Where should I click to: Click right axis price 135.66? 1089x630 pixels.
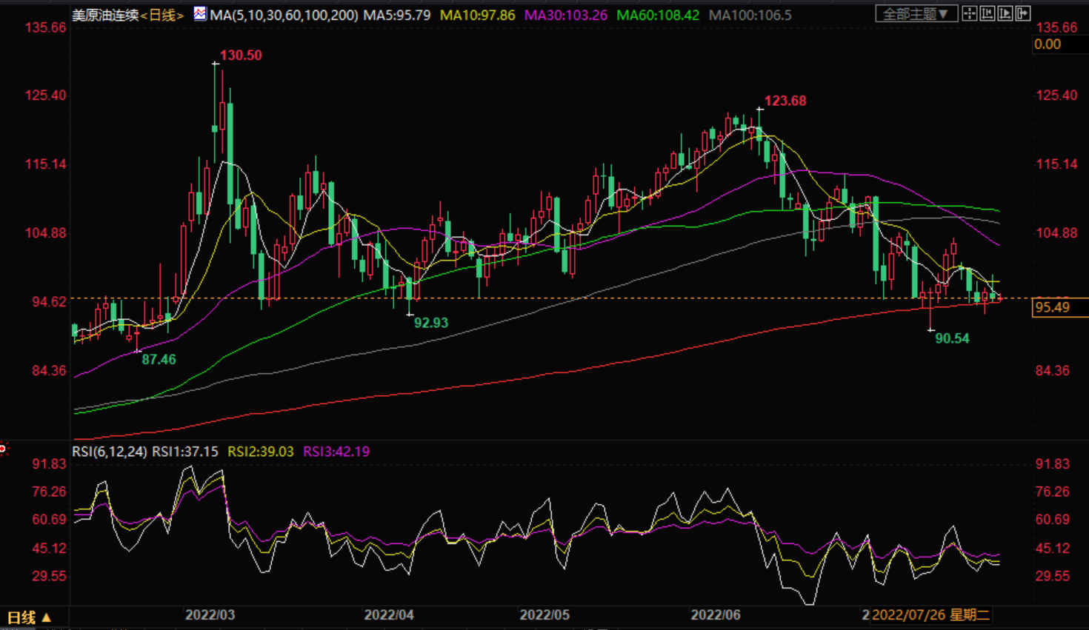tap(1056, 27)
